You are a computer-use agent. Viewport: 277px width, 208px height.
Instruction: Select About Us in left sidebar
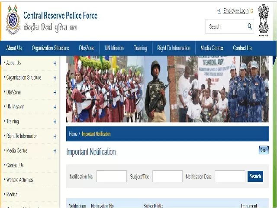click(13, 63)
